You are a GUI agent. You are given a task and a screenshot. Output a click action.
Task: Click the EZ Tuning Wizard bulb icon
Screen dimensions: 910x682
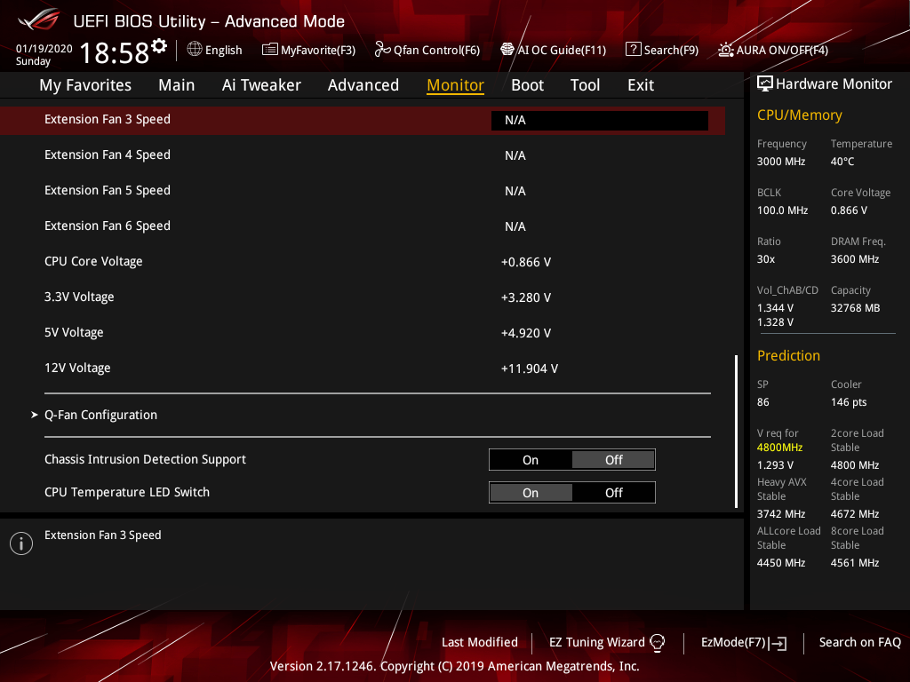coord(657,643)
